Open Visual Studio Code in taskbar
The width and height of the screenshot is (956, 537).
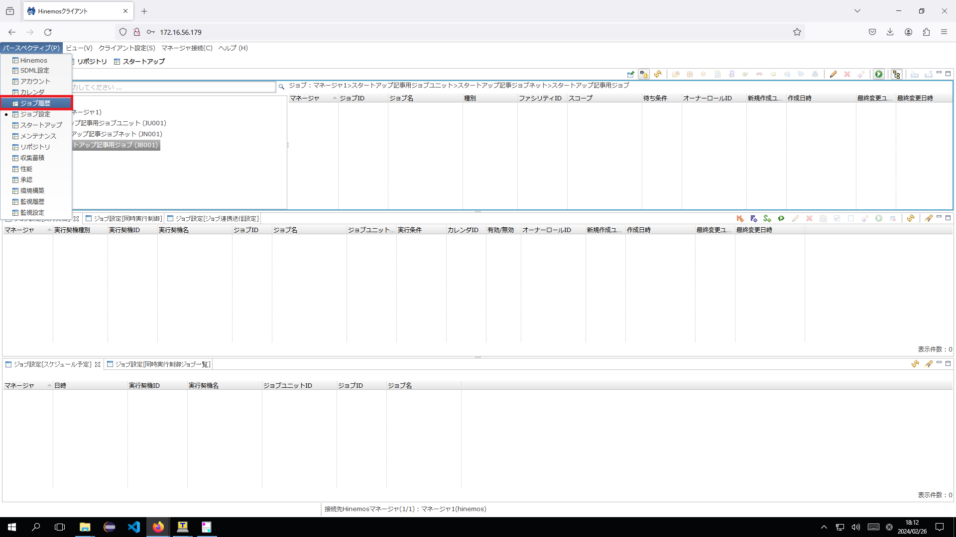134,527
